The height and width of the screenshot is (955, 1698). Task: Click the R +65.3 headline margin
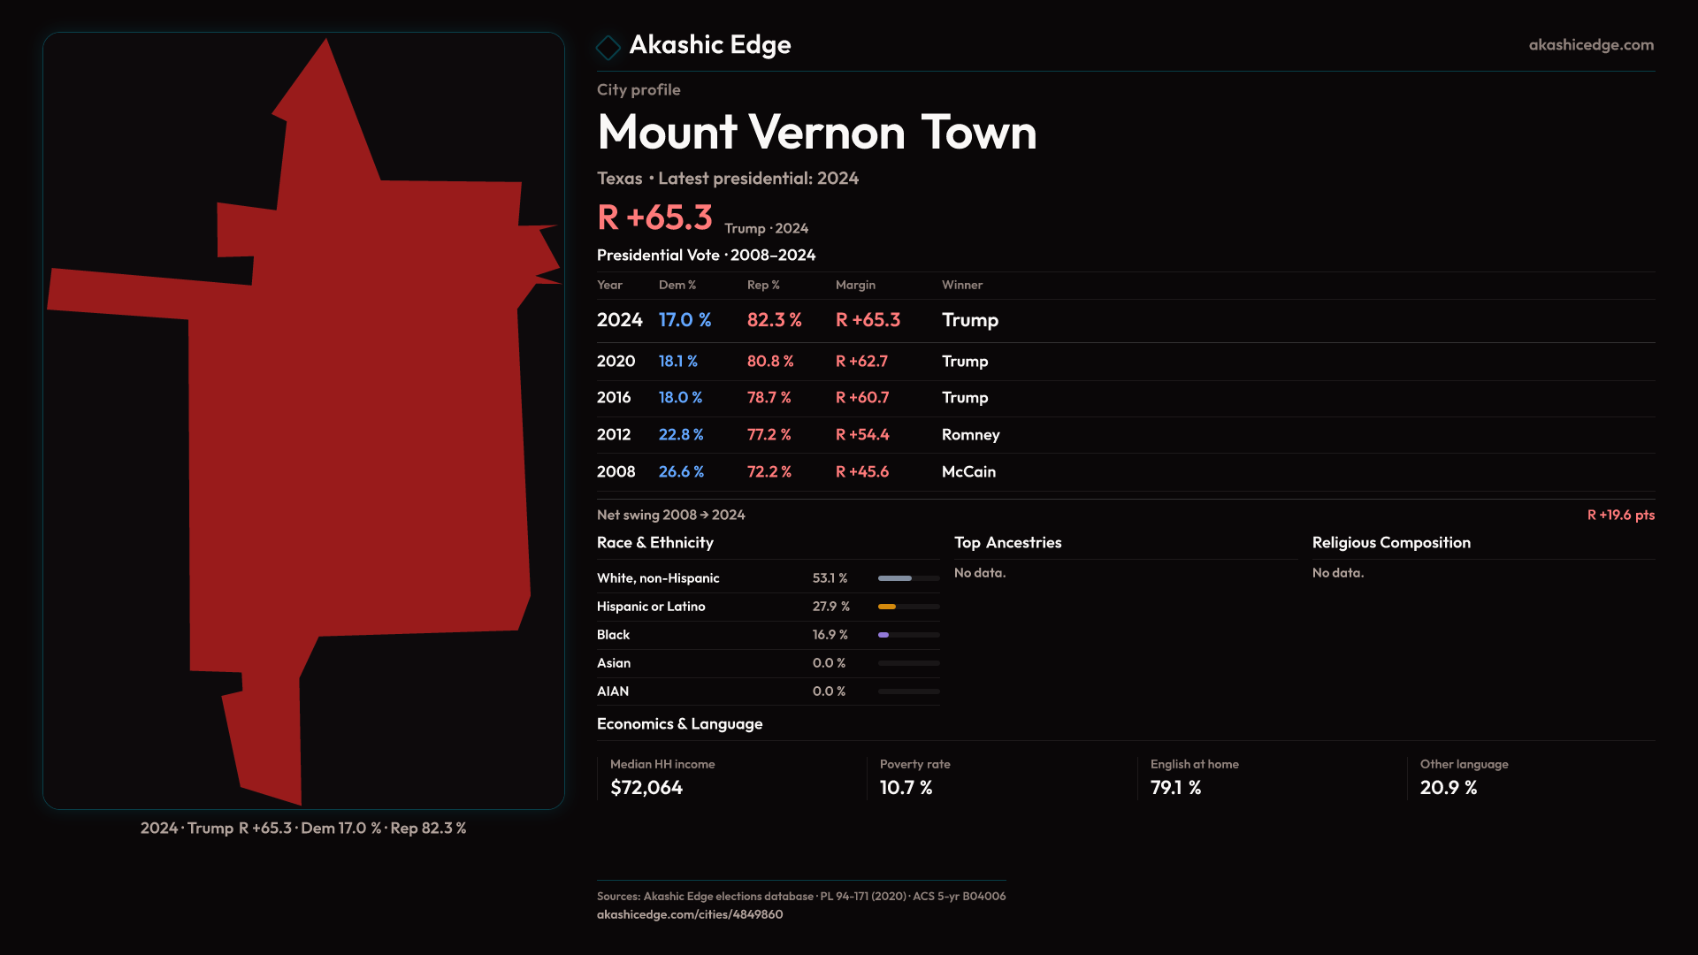(654, 218)
